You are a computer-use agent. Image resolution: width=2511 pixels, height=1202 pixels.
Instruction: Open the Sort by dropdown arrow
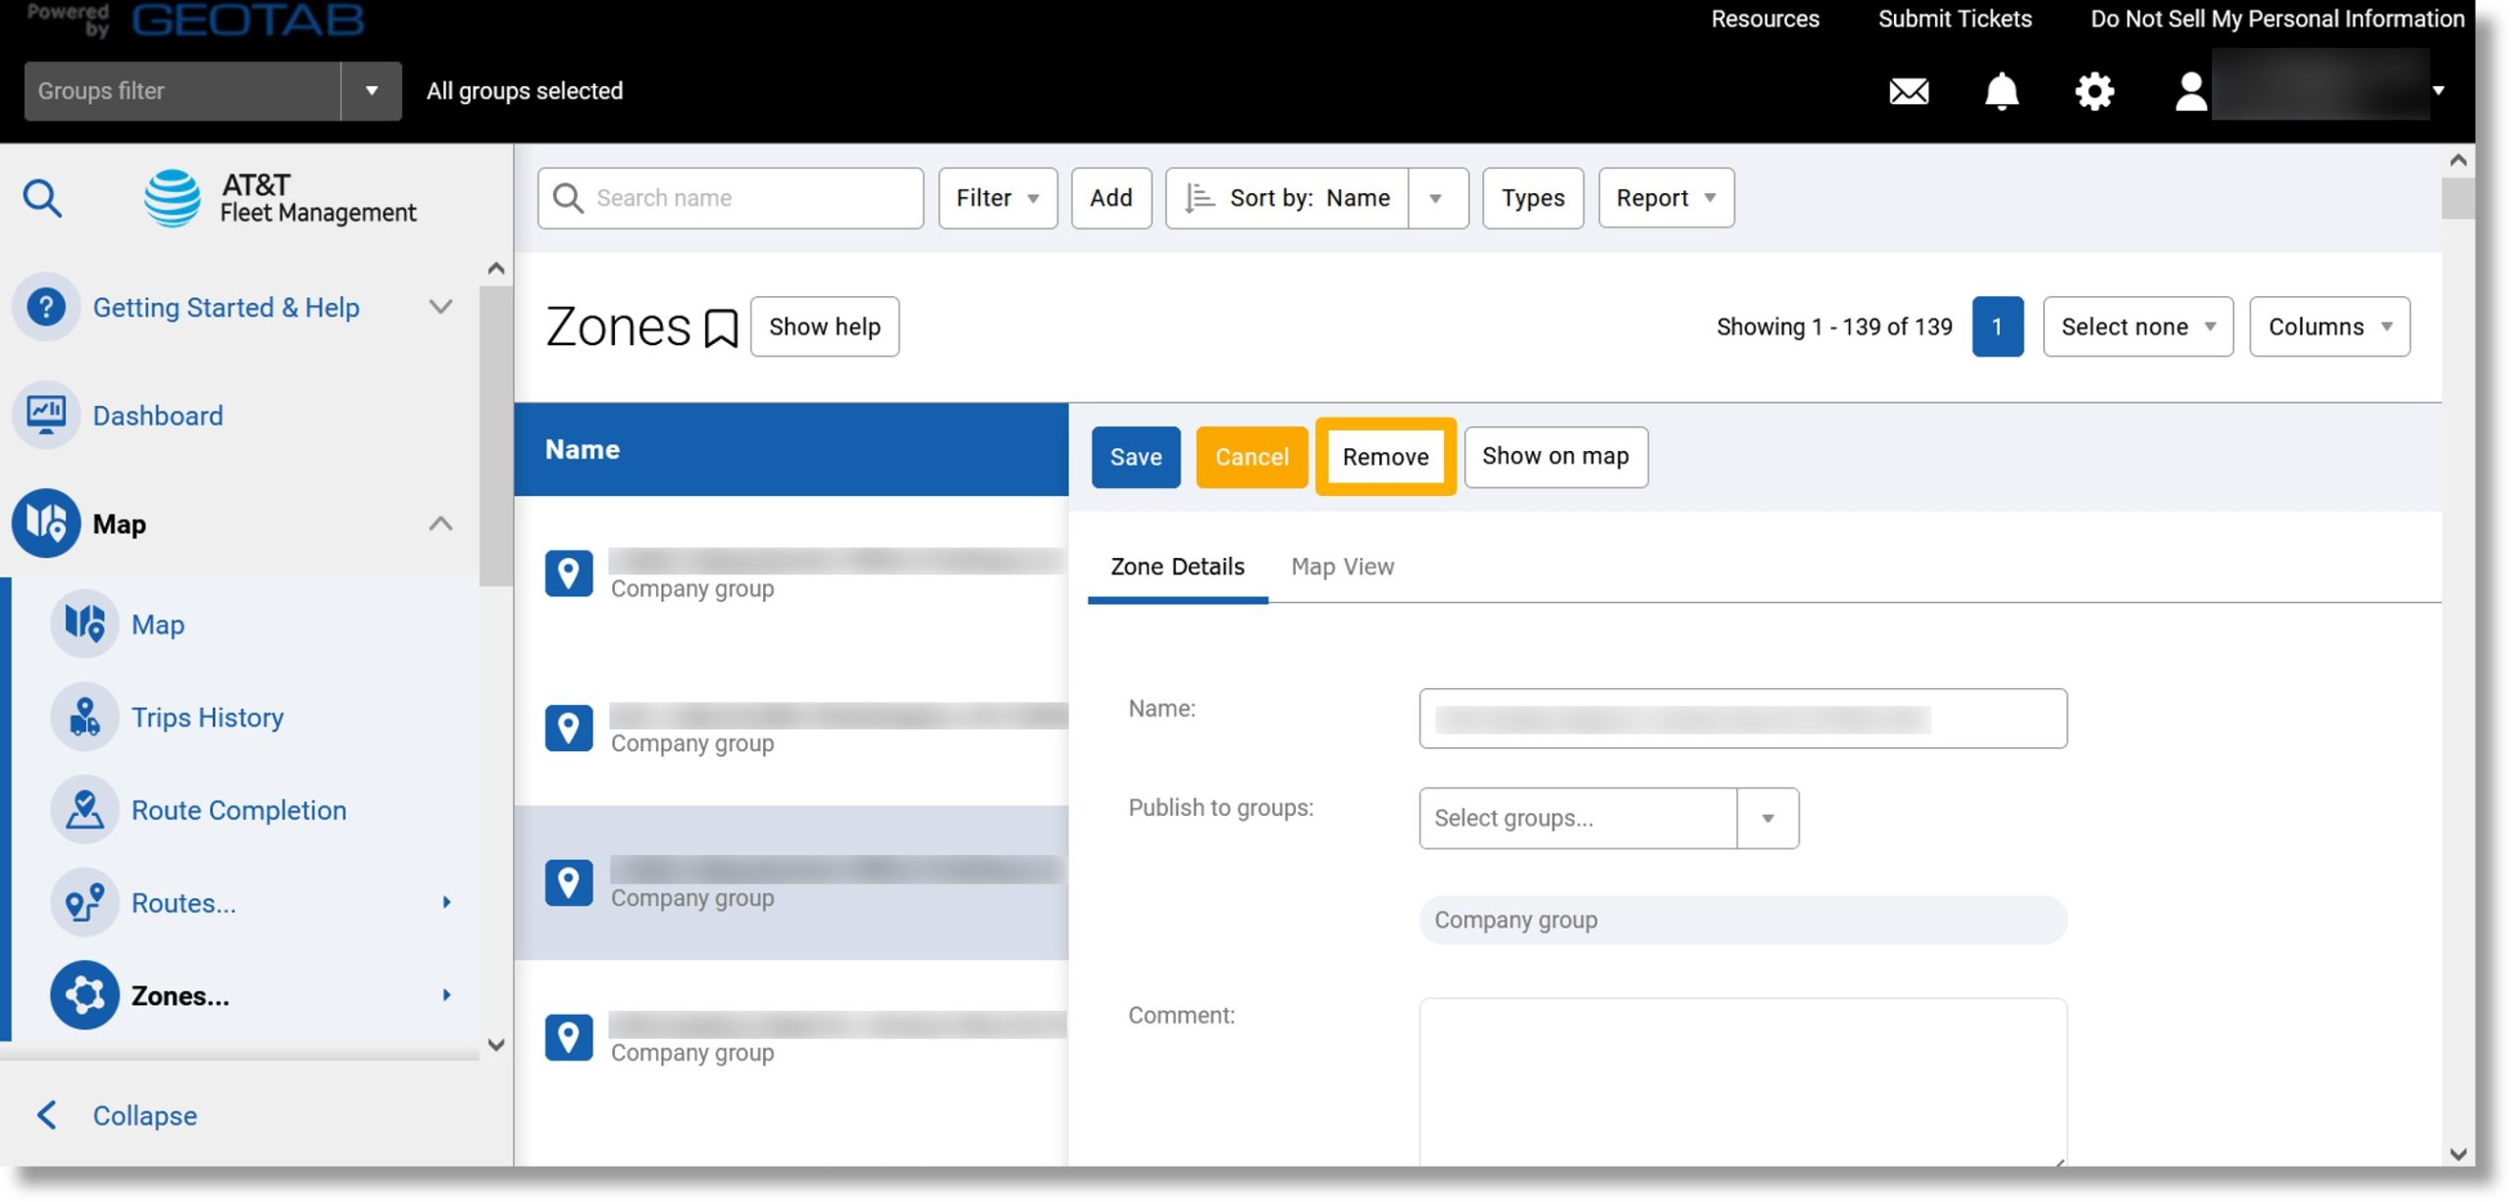[1436, 198]
